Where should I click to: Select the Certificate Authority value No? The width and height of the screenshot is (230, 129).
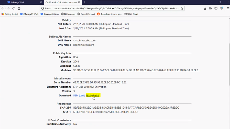click(75, 124)
